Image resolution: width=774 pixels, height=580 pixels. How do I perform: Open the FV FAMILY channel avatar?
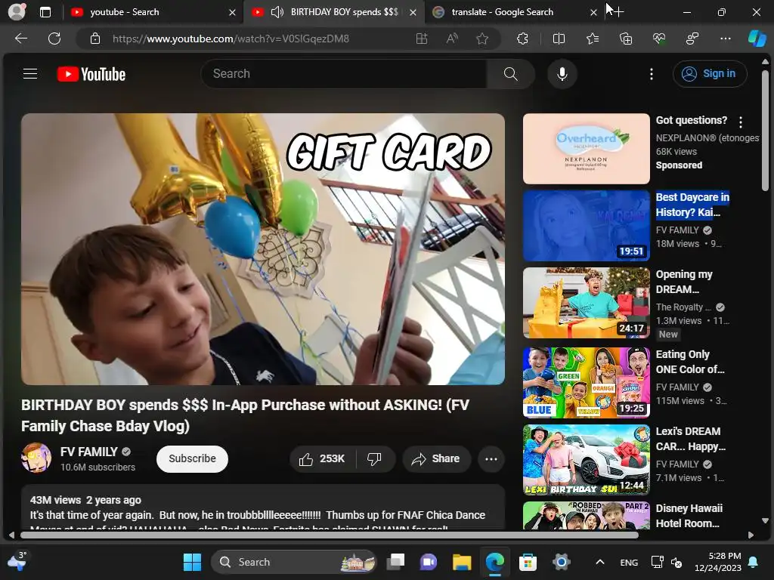[36, 458]
